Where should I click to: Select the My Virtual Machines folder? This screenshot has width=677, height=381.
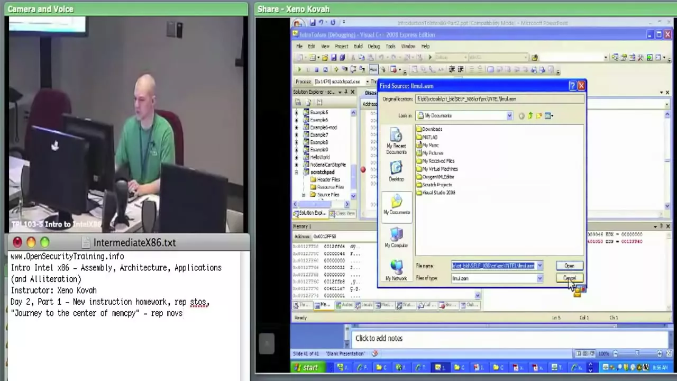(x=437, y=169)
